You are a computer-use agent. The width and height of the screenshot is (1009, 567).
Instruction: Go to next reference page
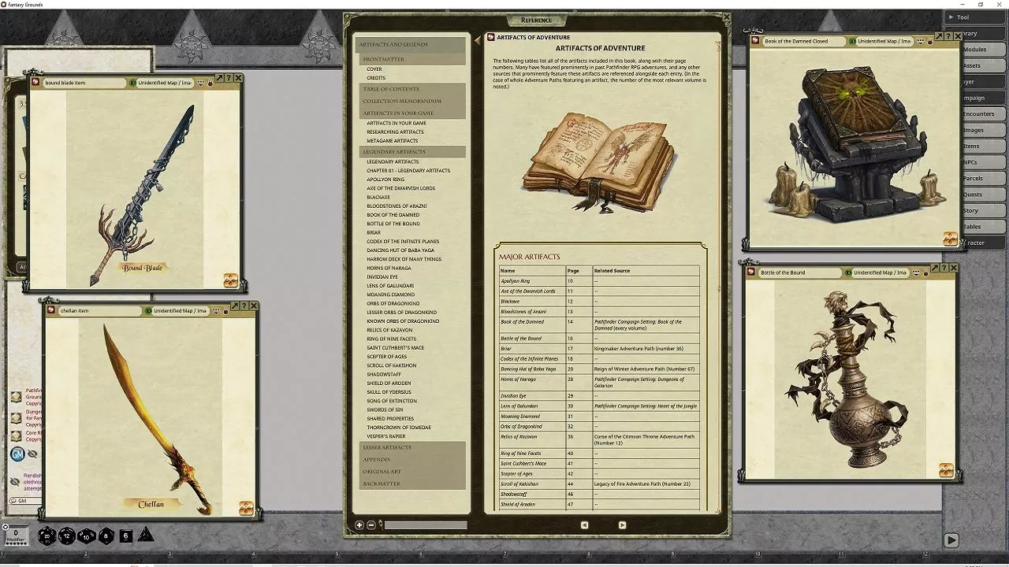click(x=622, y=525)
